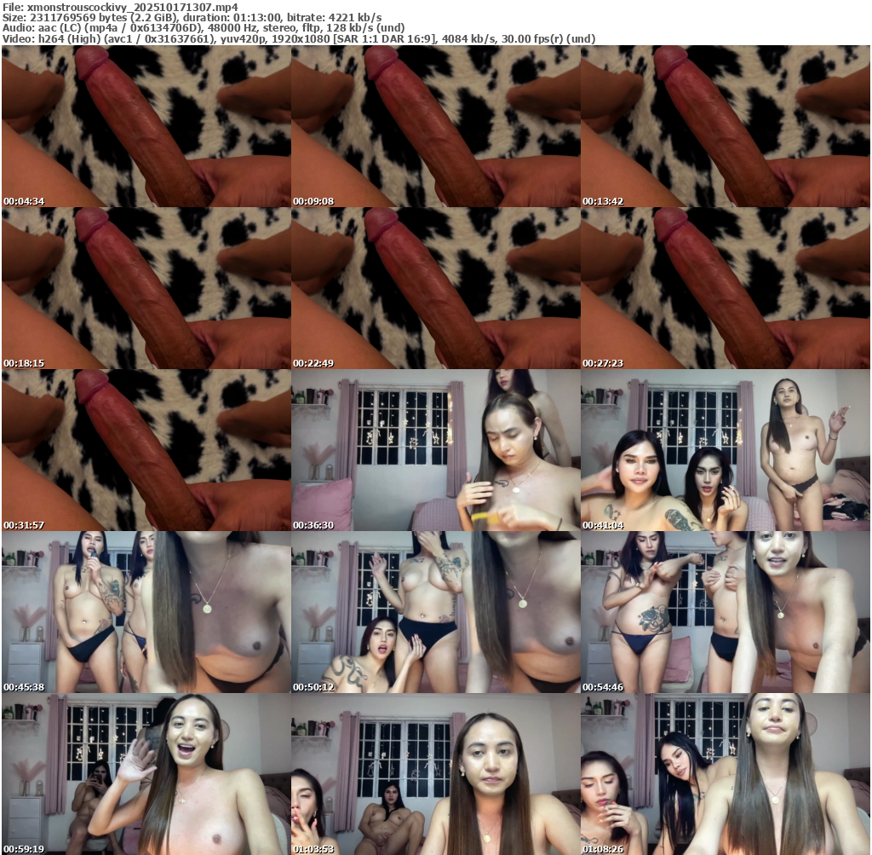Select the thumbnail at 00:27:23
This screenshot has height=855, width=872.
click(x=725, y=288)
